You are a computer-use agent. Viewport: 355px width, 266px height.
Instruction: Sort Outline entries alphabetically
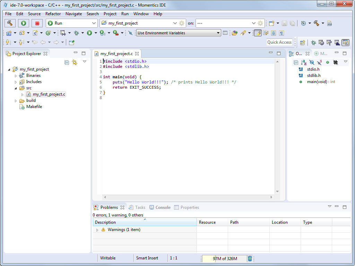click(x=304, y=62)
